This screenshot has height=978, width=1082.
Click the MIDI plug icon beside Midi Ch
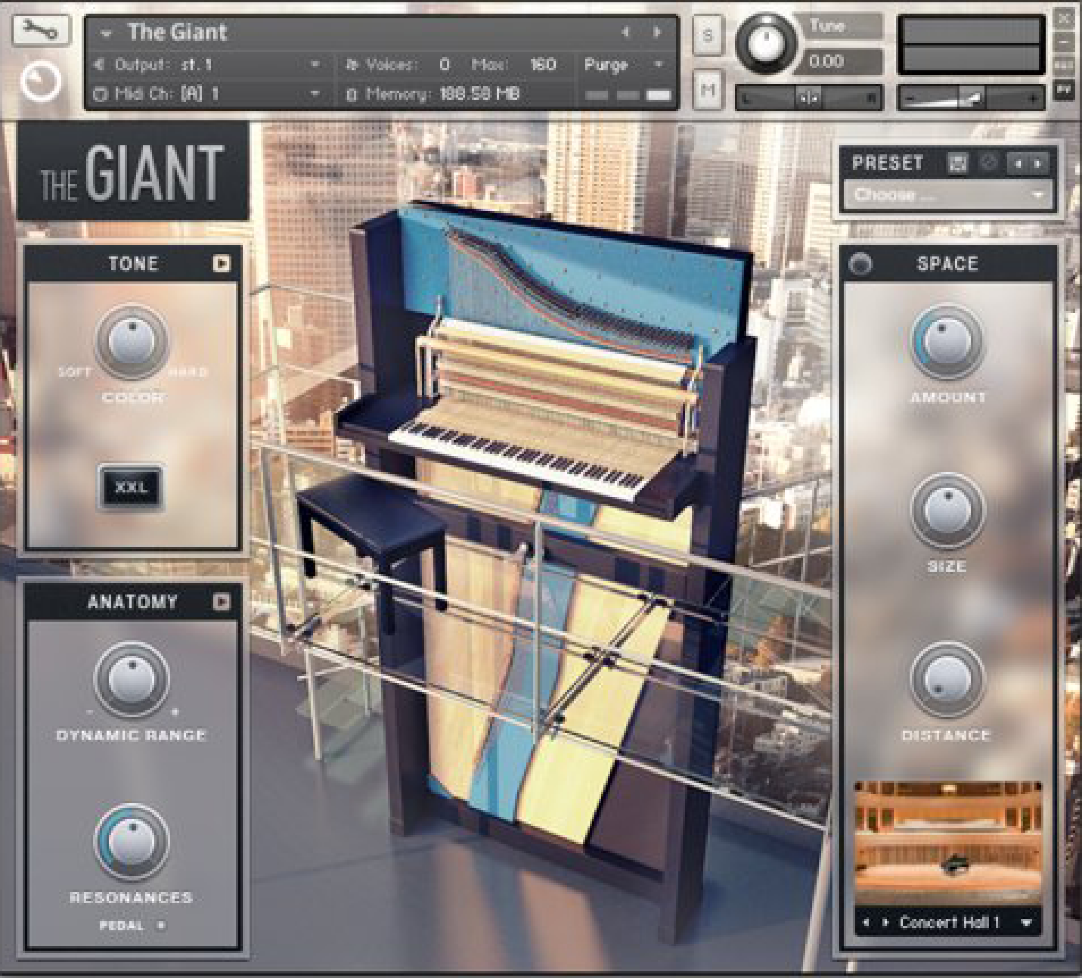click(x=99, y=95)
